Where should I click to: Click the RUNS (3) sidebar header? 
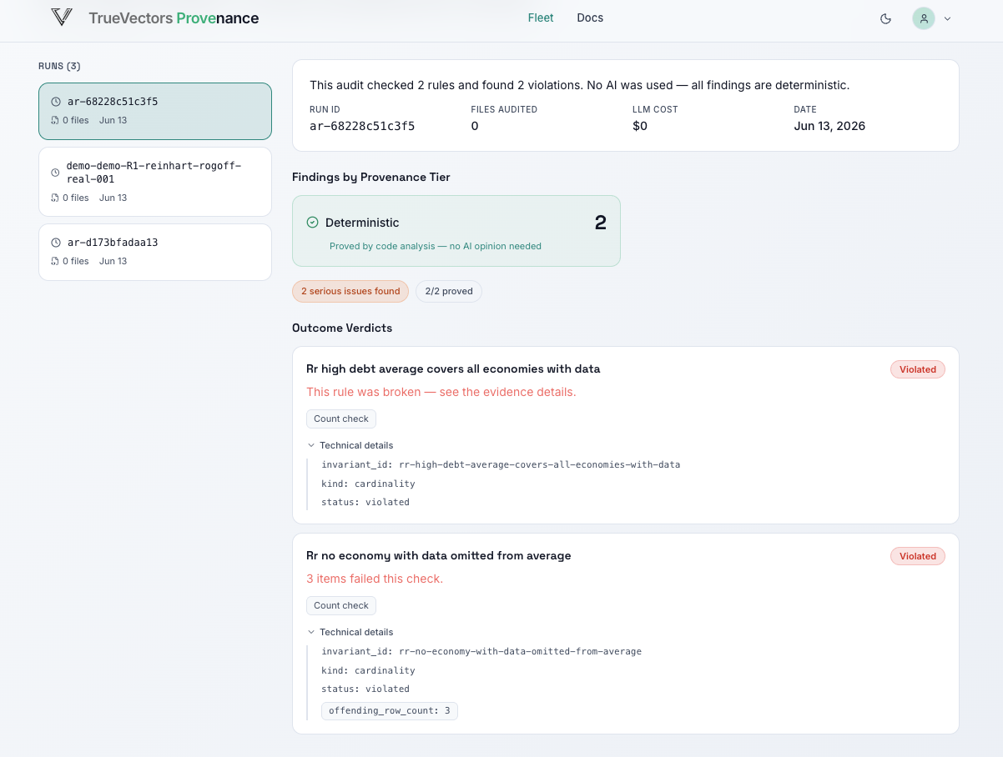point(59,66)
